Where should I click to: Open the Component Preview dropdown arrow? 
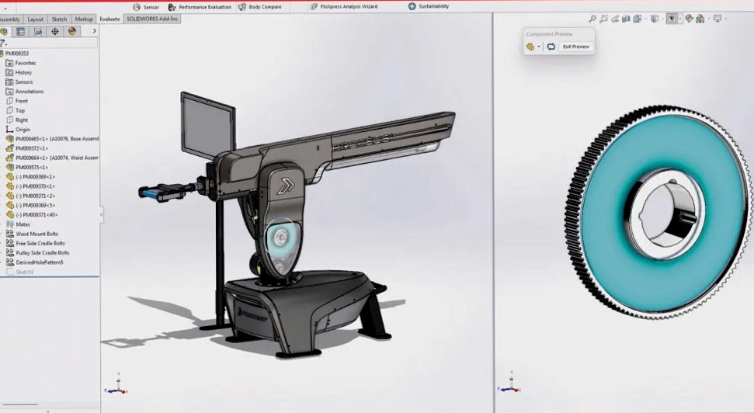[x=539, y=47]
